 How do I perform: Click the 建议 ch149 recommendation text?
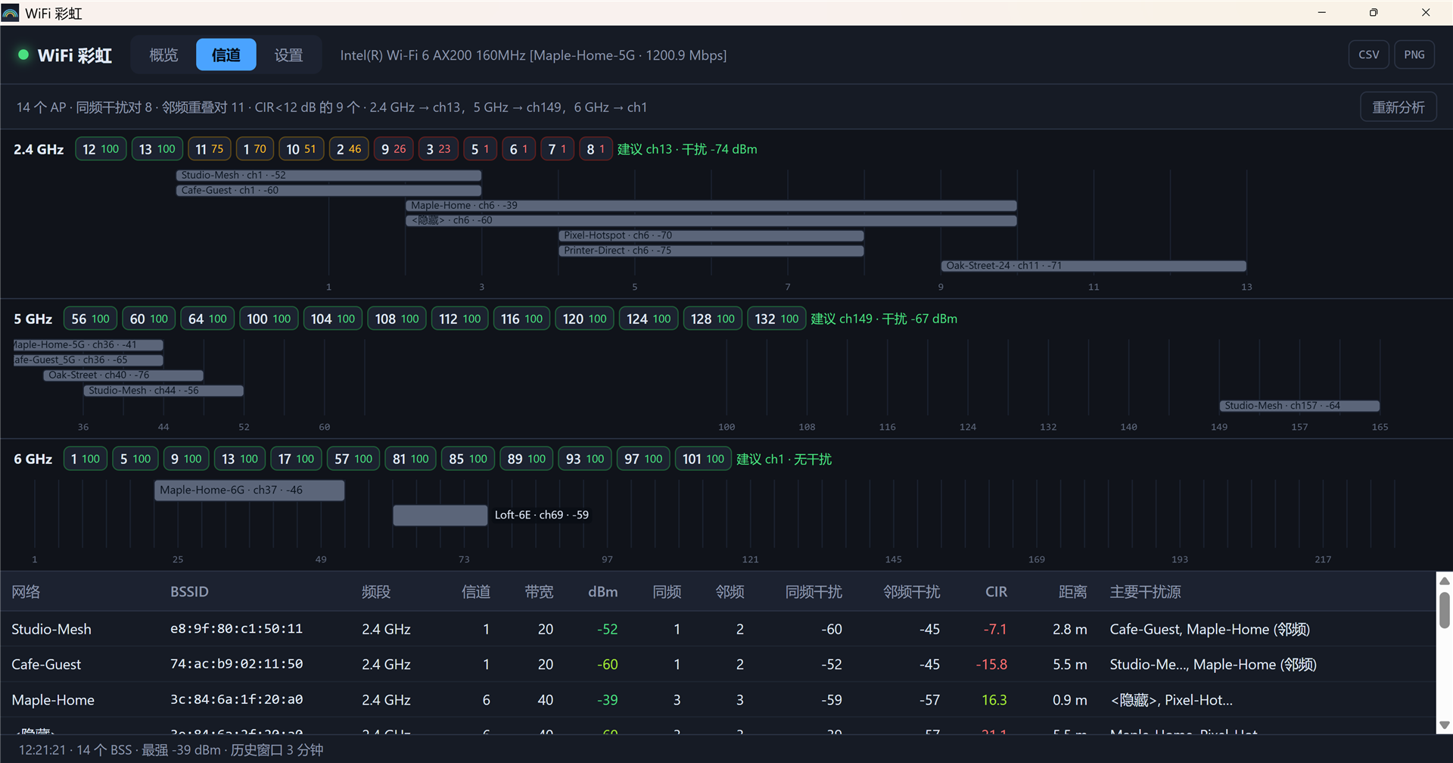tap(884, 319)
